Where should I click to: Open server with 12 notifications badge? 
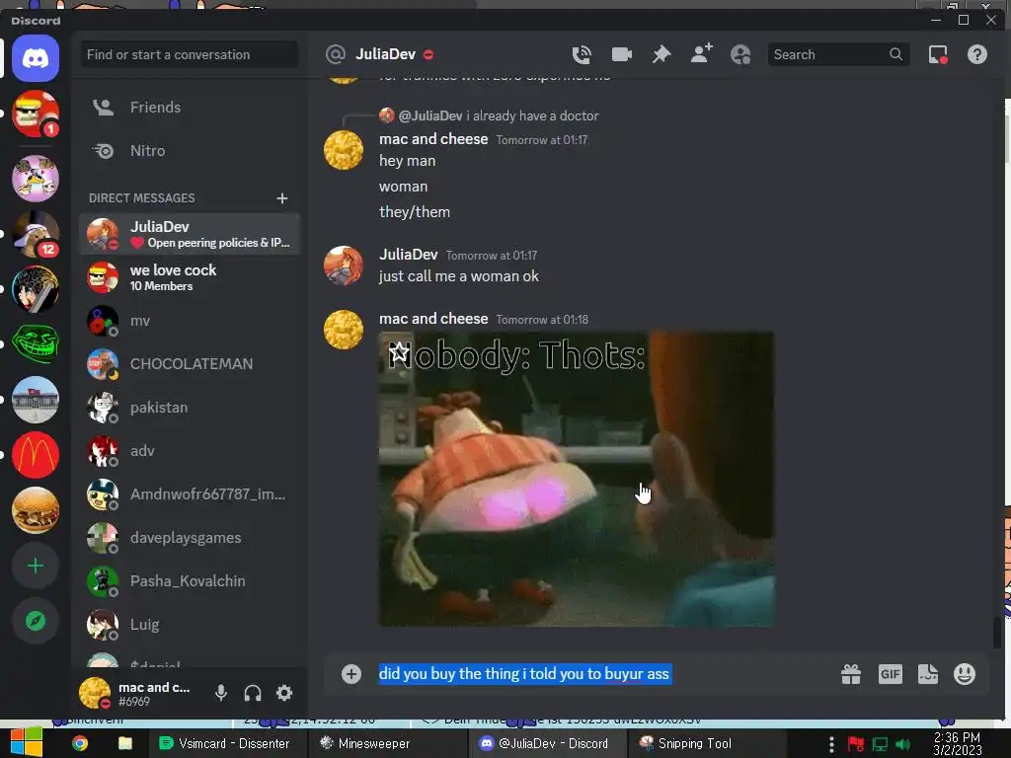point(36,233)
